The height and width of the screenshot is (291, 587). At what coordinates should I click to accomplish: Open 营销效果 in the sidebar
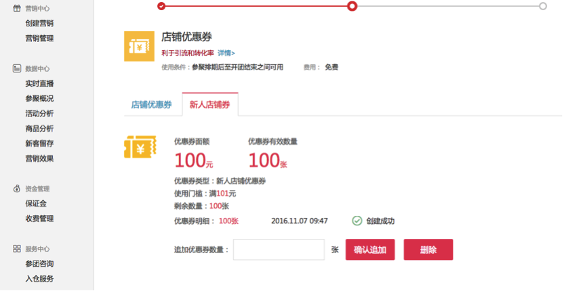pos(39,158)
